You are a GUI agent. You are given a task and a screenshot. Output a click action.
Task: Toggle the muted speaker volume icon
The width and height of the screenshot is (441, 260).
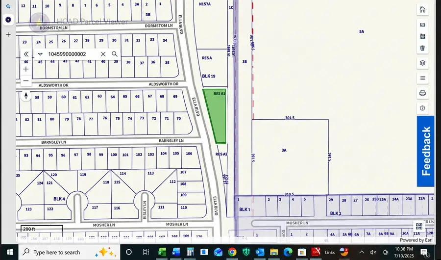(x=373, y=252)
